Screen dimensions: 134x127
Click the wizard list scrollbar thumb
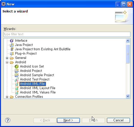[x=128, y=54]
